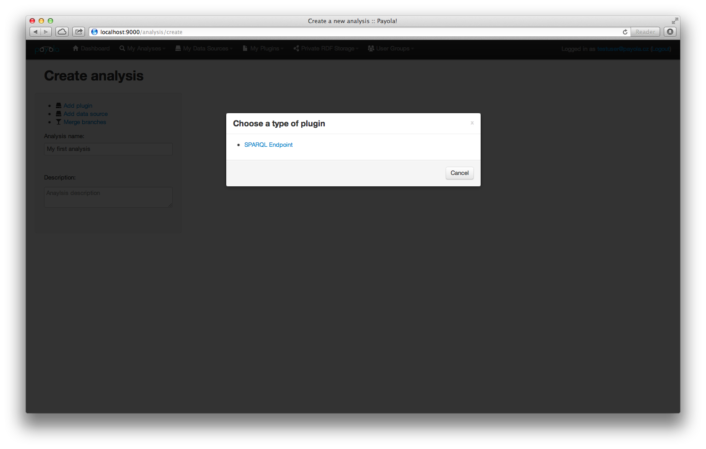Viewport: 706px width, 449px height.
Task: Click the Choose a type of plugin title
Action: [x=279, y=124]
